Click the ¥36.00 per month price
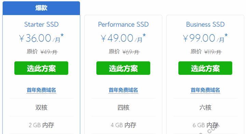Viewport: 246px width, 134px height. [41, 38]
